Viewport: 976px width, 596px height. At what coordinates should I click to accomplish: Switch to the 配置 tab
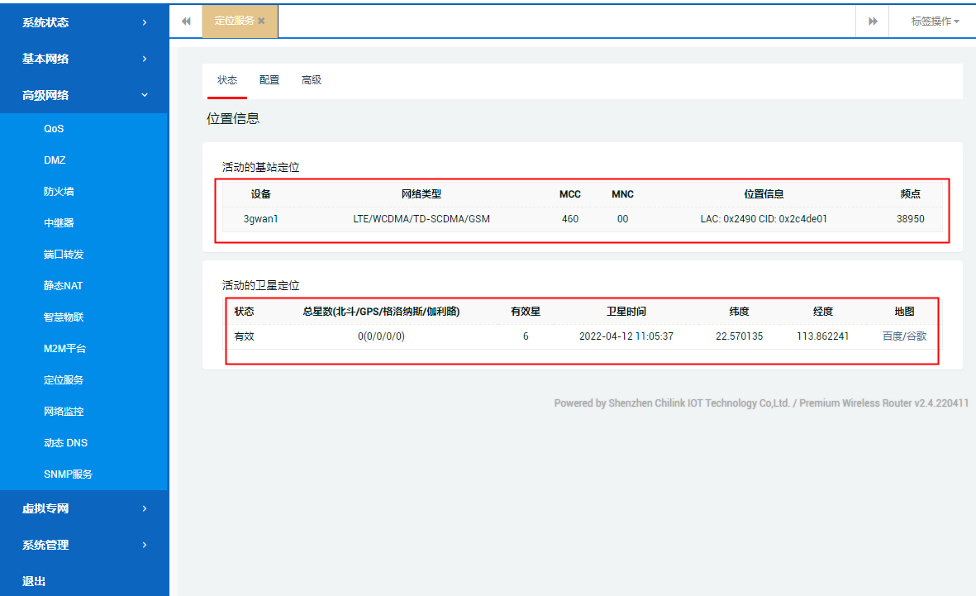tap(269, 80)
